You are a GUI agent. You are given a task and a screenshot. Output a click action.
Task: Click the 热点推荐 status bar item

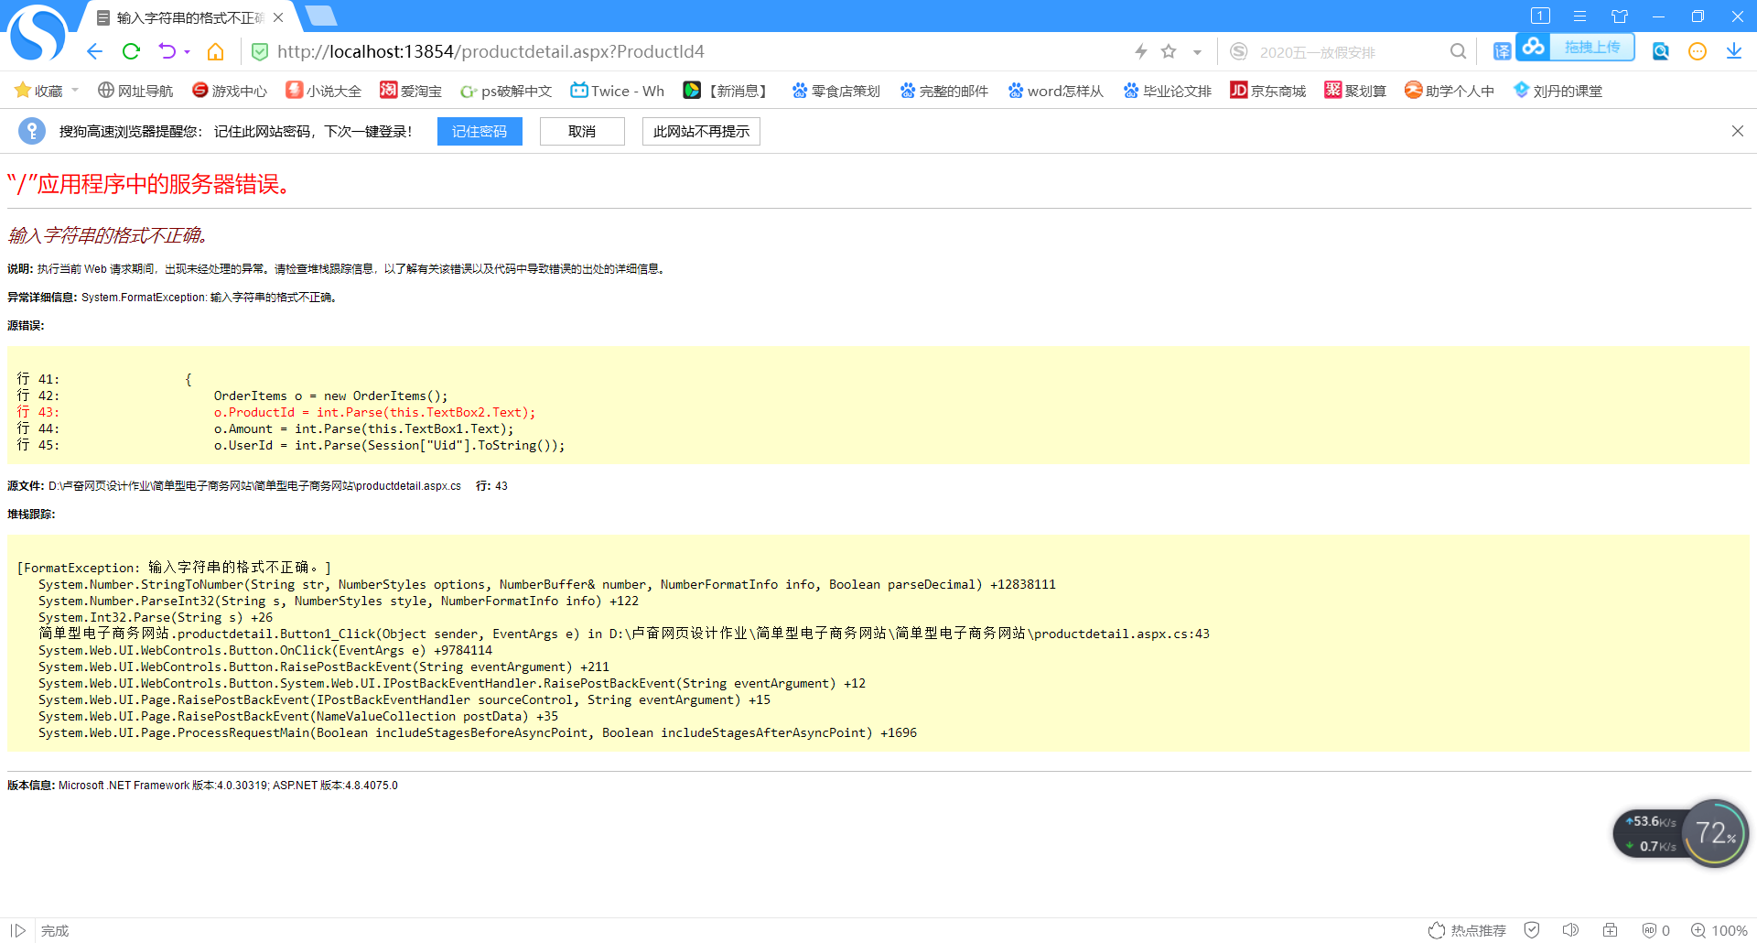pos(1468,930)
